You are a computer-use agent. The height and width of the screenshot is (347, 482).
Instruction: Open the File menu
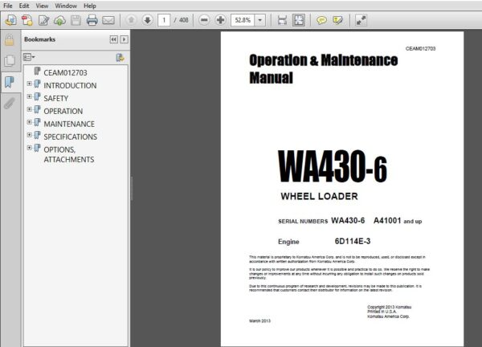pyautogui.click(x=8, y=6)
